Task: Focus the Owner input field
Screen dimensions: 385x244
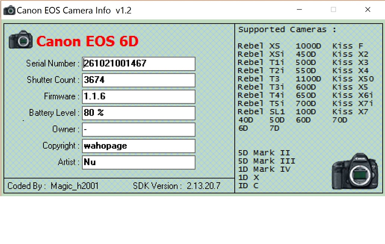Action: pyautogui.click(x=139, y=130)
